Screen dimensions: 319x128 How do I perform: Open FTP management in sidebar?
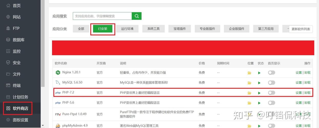[16, 28]
